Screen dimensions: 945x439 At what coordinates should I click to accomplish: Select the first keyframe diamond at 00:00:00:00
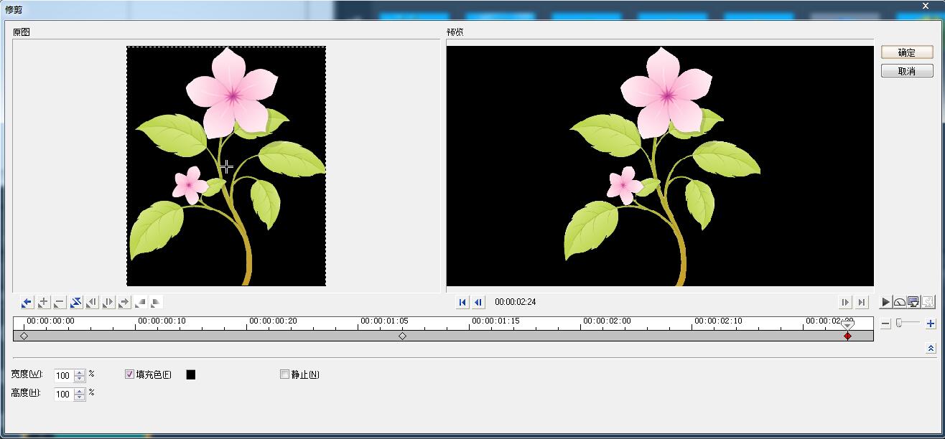point(24,336)
